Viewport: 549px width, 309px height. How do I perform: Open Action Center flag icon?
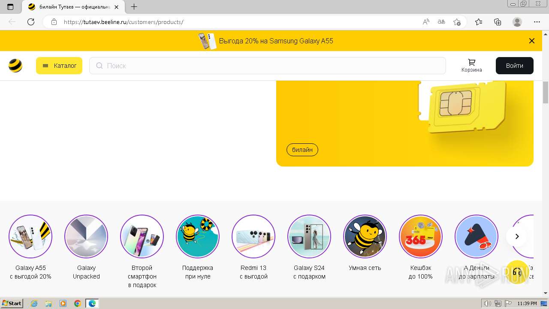508,303
